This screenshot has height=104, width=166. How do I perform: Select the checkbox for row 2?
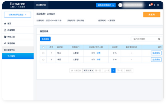[x=43, y=60]
